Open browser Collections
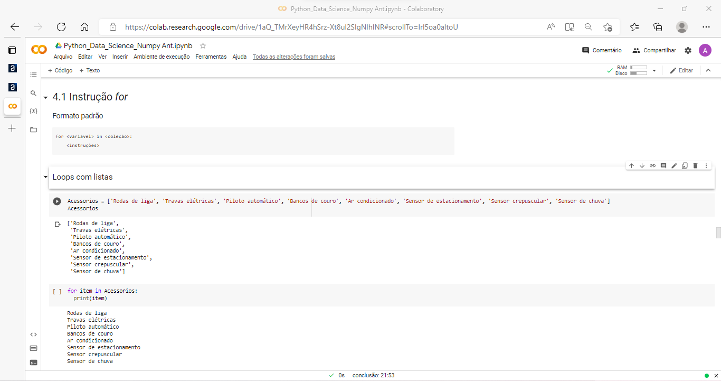 coord(658,27)
